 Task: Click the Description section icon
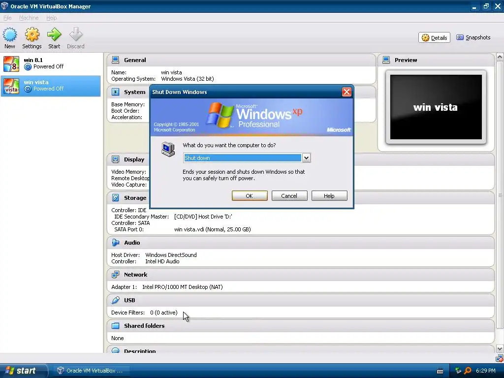(115, 350)
